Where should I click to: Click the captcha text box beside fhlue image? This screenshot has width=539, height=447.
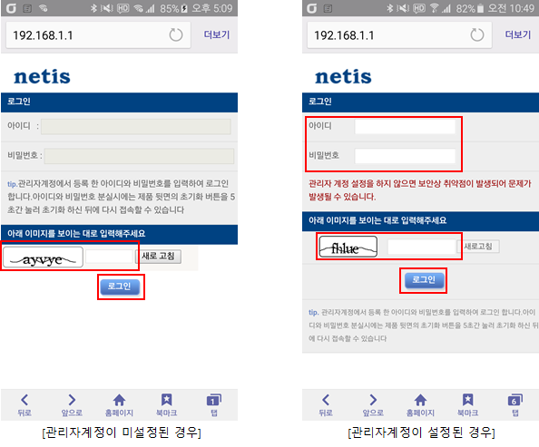(x=421, y=247)
